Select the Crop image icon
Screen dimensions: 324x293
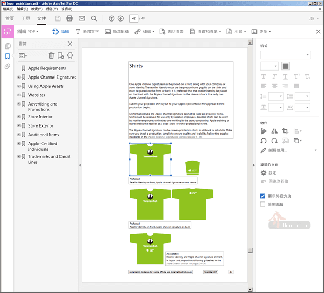tap(285, 131)
